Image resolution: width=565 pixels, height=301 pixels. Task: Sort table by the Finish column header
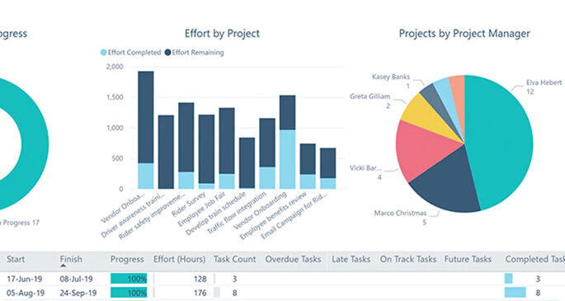coord(71,259)
